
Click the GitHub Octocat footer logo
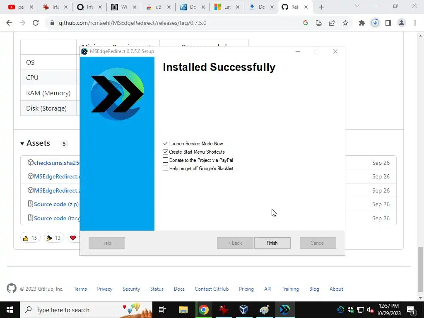(x=12, y=288)
